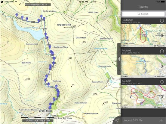This screenshot has height=124, width=166.
Task: Collapse the Routes side panel handle
Action: pyautogui.click(x=119, y=59)
